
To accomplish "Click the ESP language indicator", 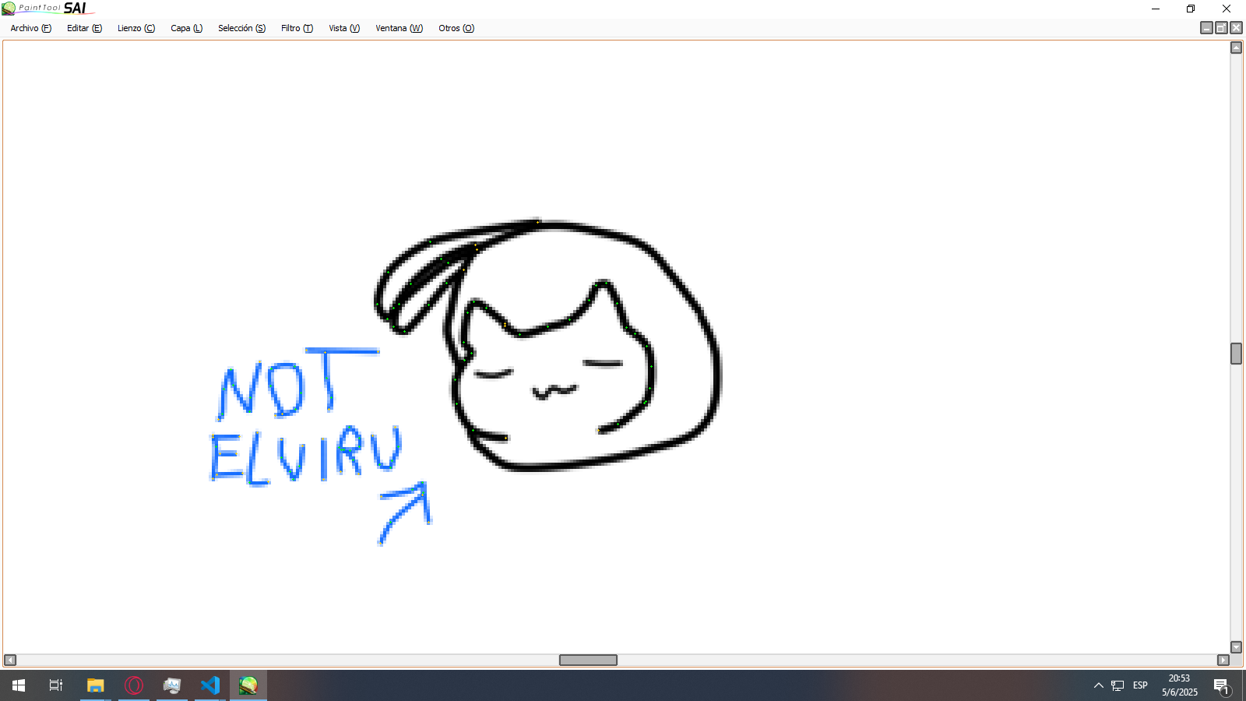I will tap(1140, 685).
